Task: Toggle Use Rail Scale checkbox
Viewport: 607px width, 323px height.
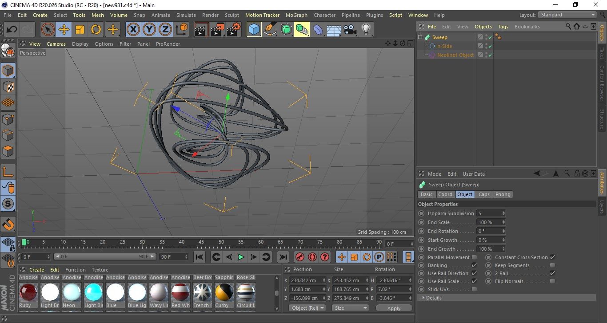Action: [x=474, y=281]
